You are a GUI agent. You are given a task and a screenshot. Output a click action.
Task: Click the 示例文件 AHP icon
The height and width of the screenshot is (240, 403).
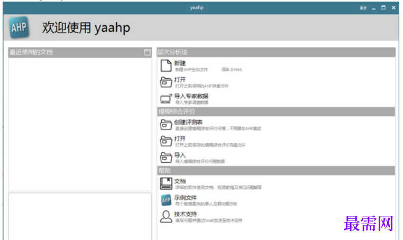166,200
